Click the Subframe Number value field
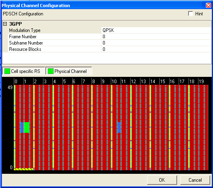This screenshot has width=213, height=188. pos(156,43)
